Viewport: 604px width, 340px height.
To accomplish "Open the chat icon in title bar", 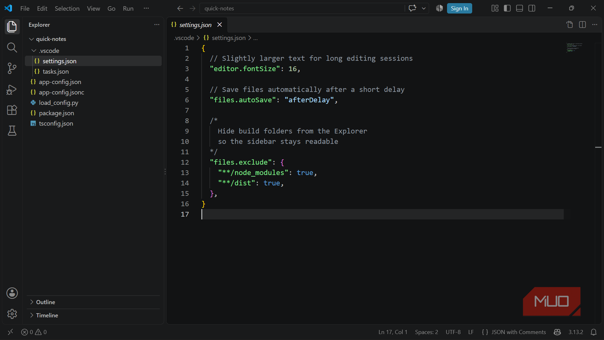I will click(412, 8).
